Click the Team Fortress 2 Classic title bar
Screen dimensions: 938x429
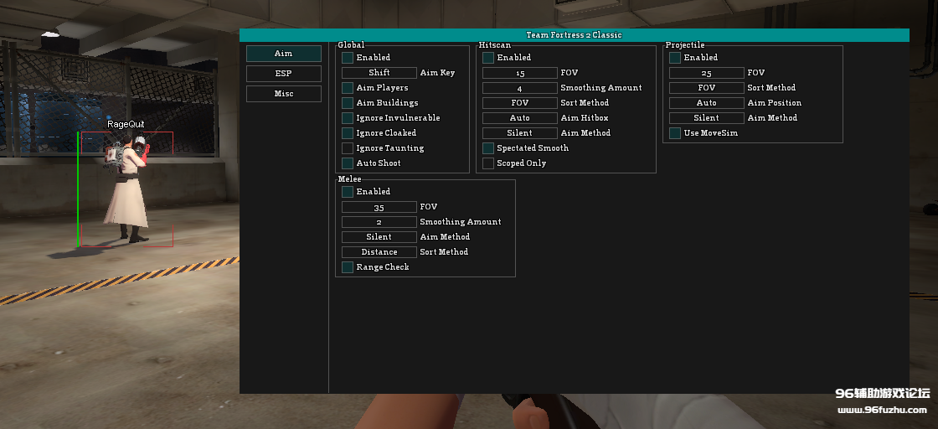[x=575, y=35]
